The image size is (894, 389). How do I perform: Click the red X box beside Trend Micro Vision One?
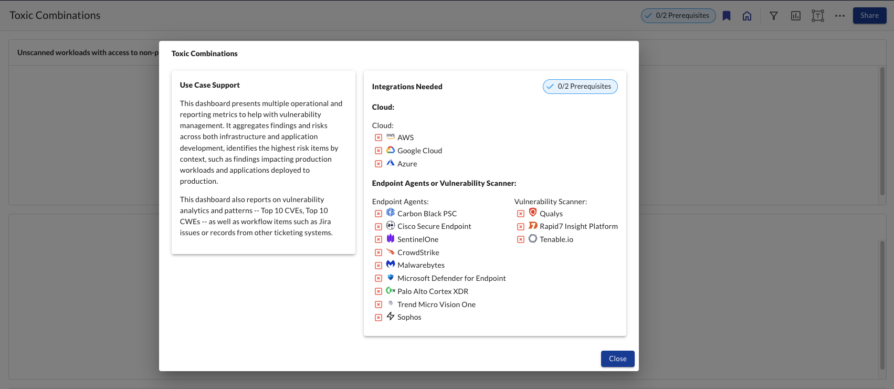[378, 304]
